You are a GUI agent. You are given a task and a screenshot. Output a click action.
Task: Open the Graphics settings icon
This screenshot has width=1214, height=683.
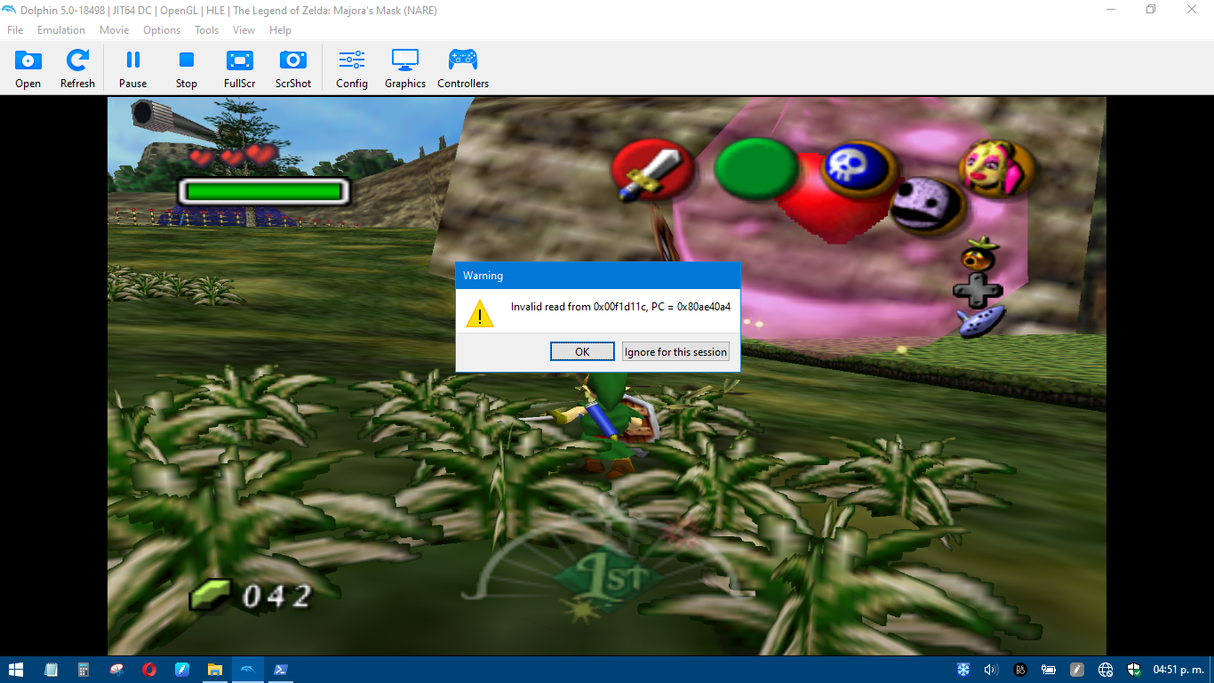[x=405, y=69]
